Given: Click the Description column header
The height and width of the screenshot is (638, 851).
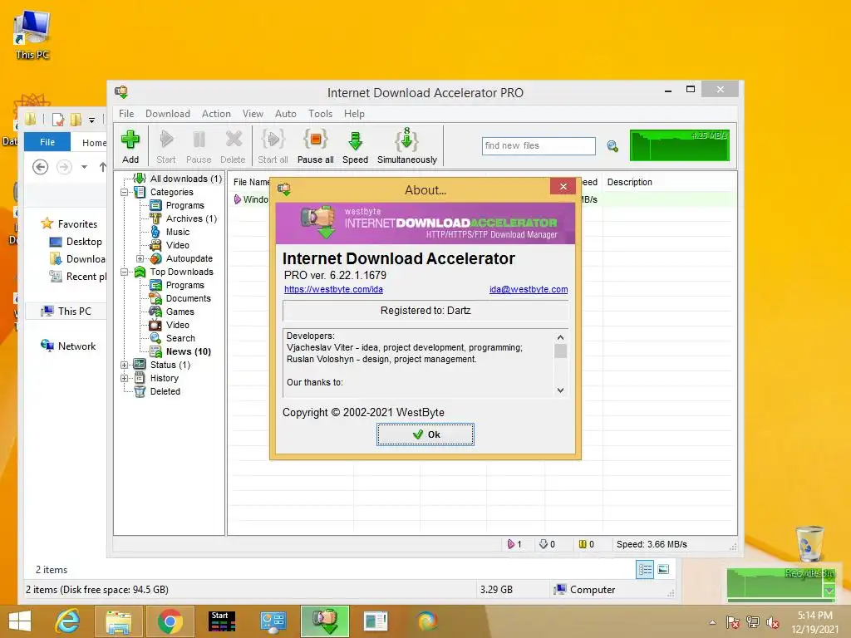Looking at the screenshot, I should click(630, 182).
